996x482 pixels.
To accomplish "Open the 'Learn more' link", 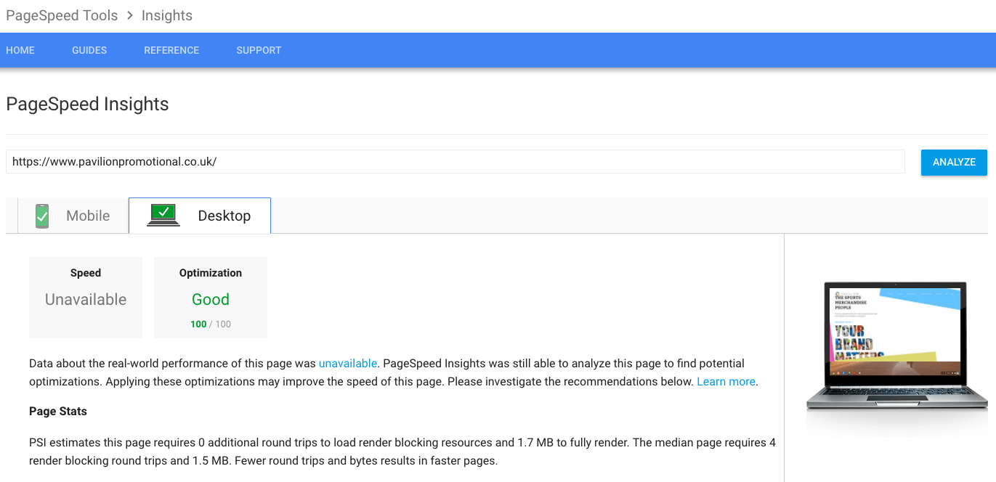I will [x=726, y=381].
